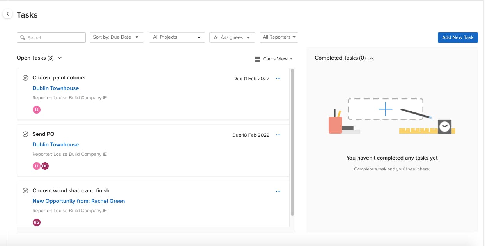This screenshot has width=485, height=246.
Task: Click the plus icon in empty completed tasks
Action: [385, 109]
